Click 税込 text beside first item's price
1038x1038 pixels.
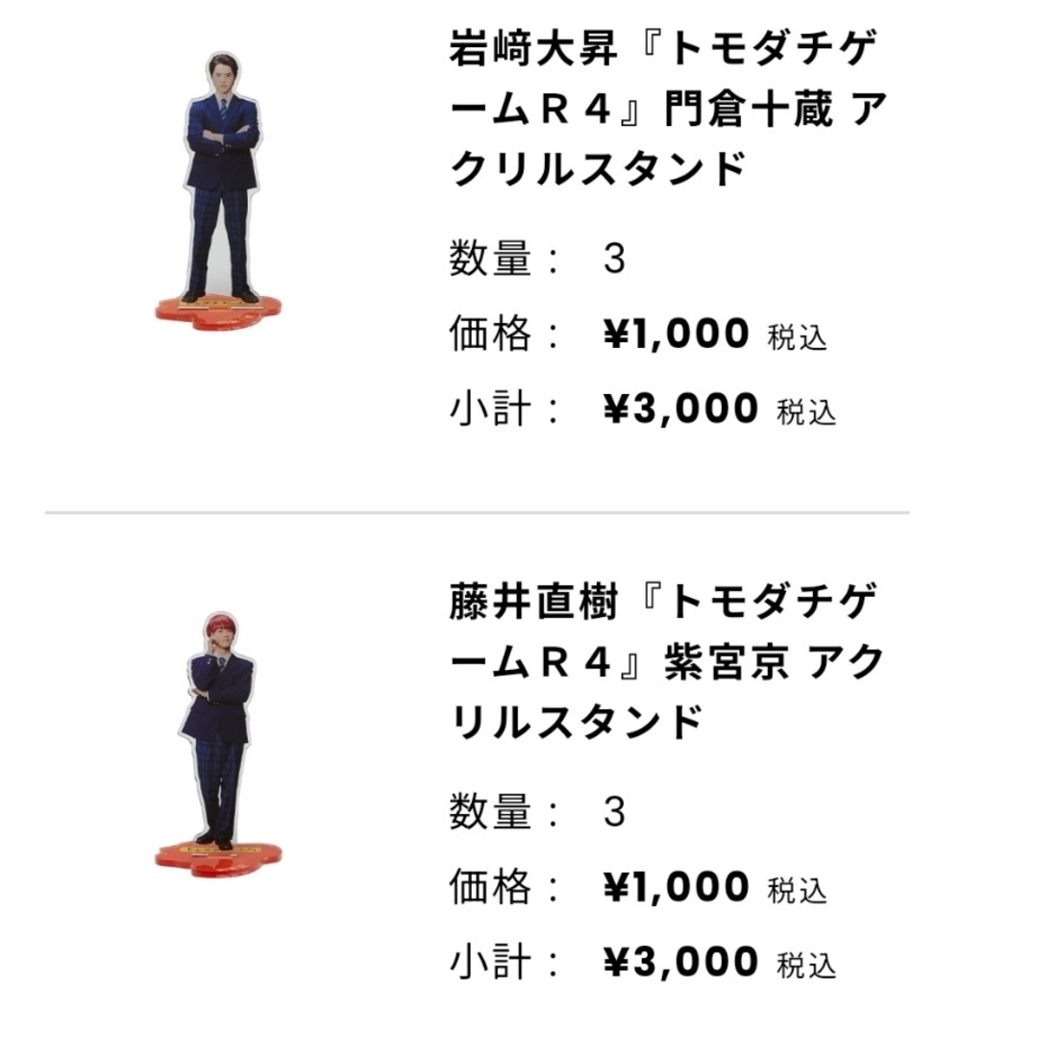(x=798, y=337)
